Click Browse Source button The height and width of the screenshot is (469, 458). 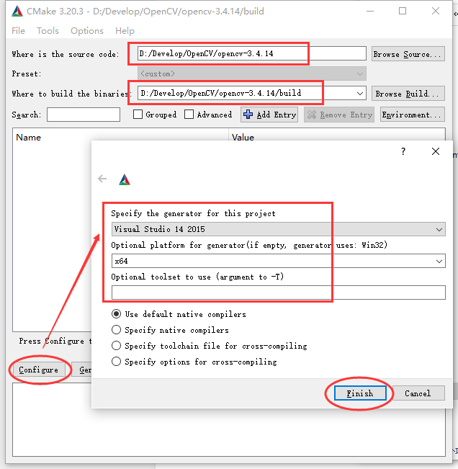pyautogui.click(x=408, y=54)
